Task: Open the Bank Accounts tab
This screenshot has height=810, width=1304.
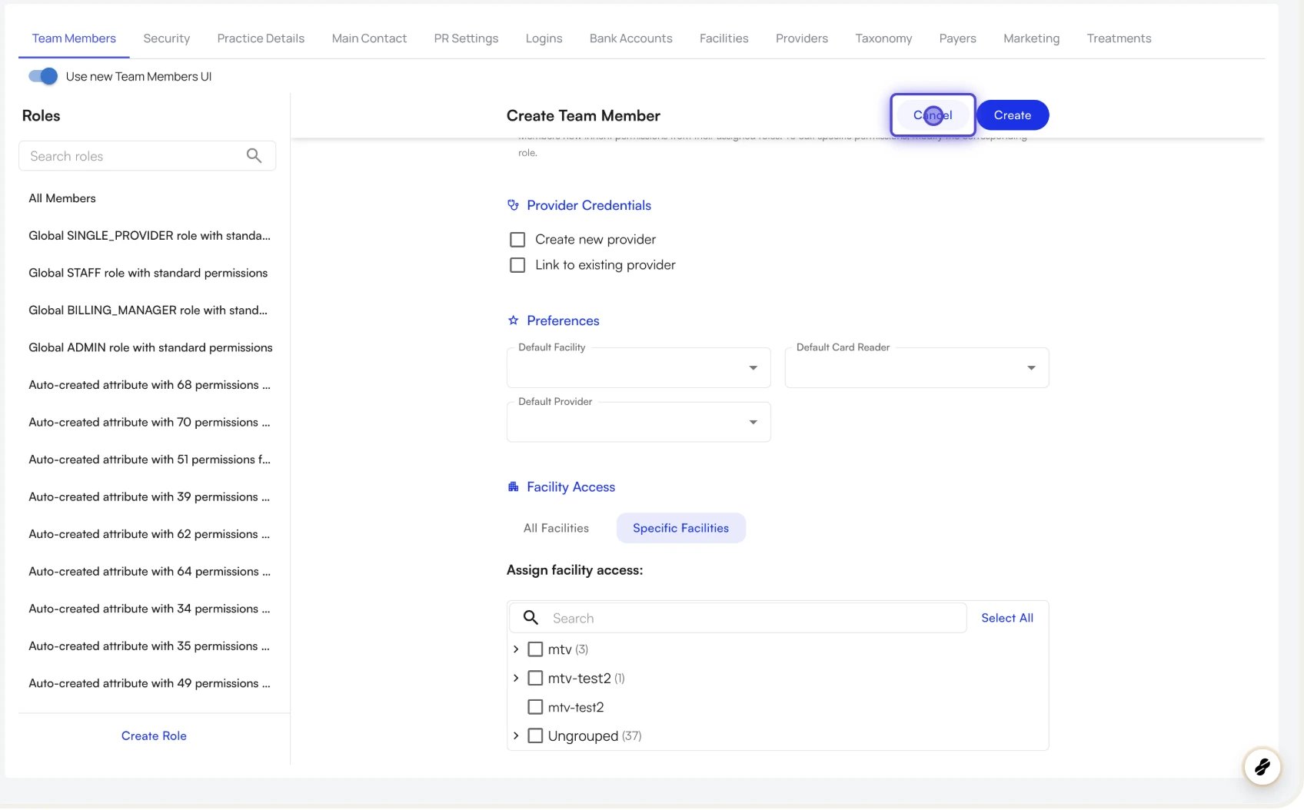Action: coord(630,38)
